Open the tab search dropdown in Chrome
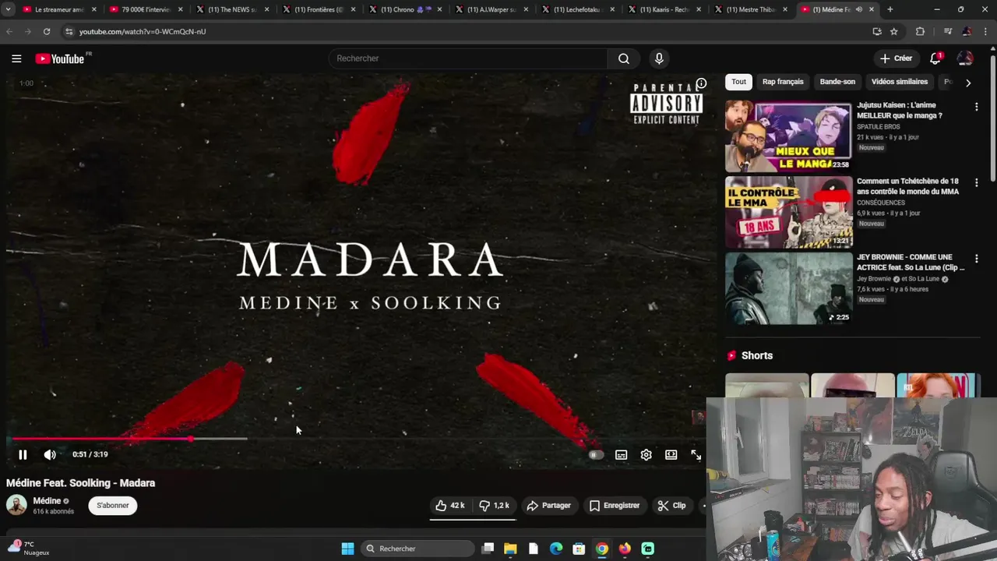997x561 pixels. click(x=8, y=9)
